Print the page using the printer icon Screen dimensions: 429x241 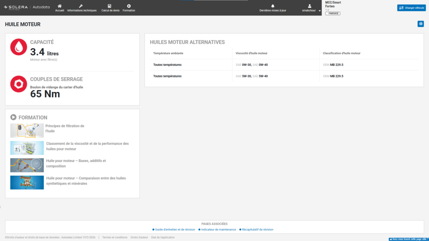[x=421, y=24]
